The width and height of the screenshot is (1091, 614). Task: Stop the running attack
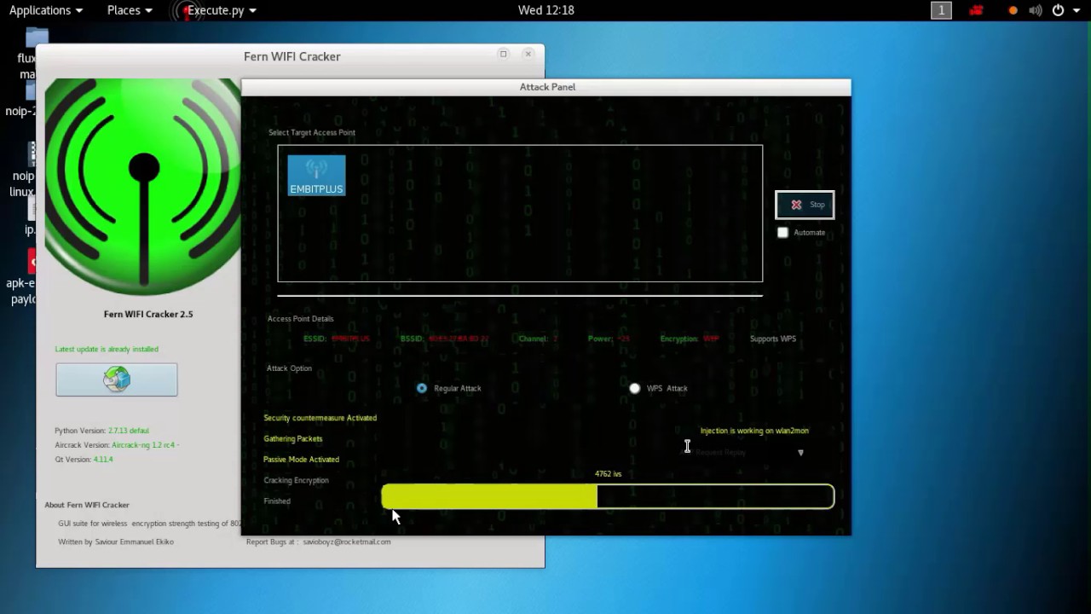coord(805,205)
